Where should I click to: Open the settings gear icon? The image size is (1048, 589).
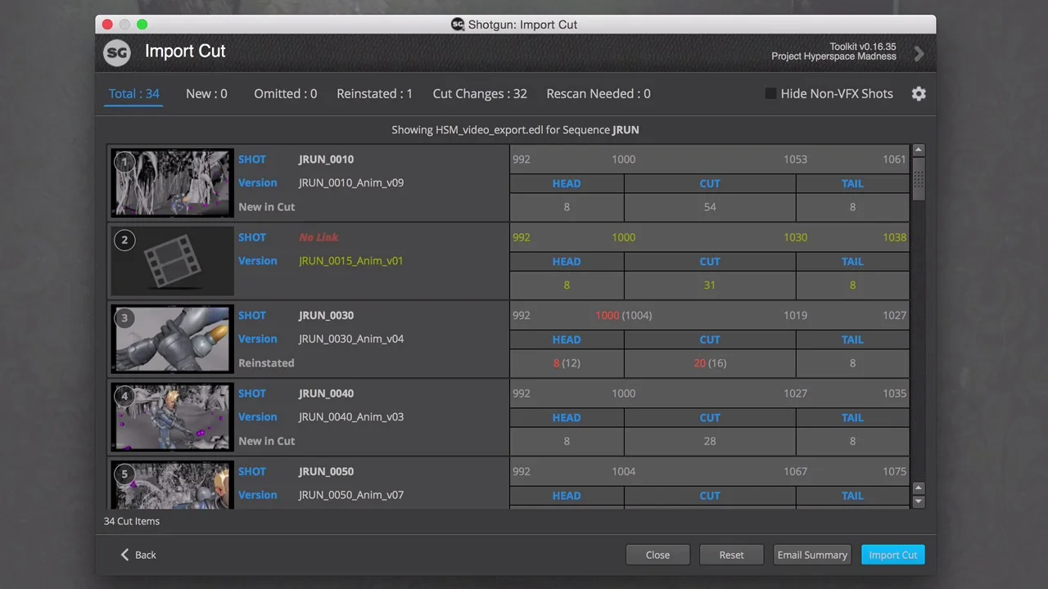point(919,94)
